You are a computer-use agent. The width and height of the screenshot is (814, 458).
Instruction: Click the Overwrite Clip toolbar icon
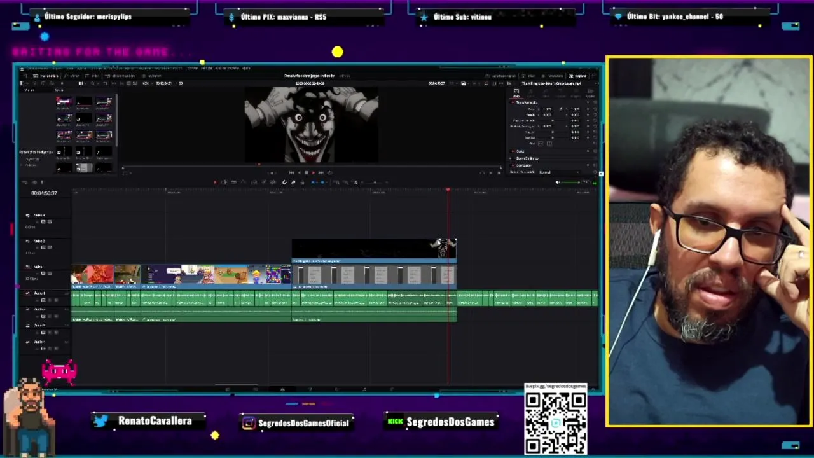[263, 183]
